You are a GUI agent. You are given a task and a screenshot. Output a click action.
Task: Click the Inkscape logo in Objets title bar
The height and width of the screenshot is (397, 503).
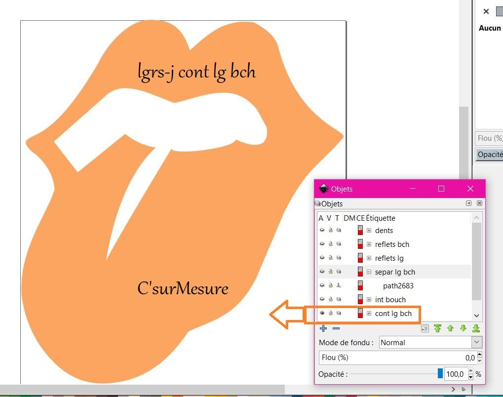coord(324,189)
